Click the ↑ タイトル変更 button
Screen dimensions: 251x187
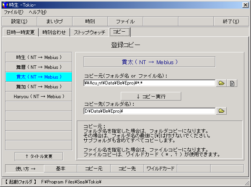38,156
